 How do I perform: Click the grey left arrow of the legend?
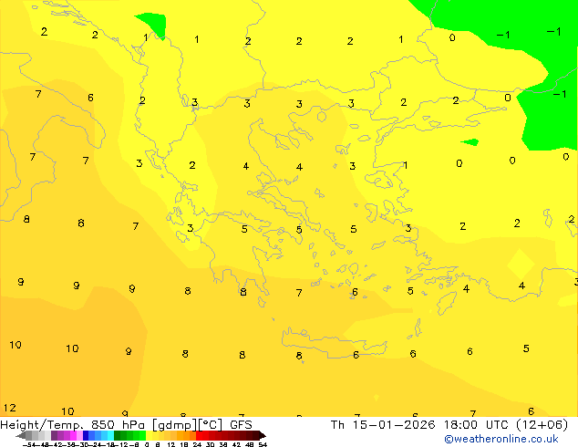21,435
